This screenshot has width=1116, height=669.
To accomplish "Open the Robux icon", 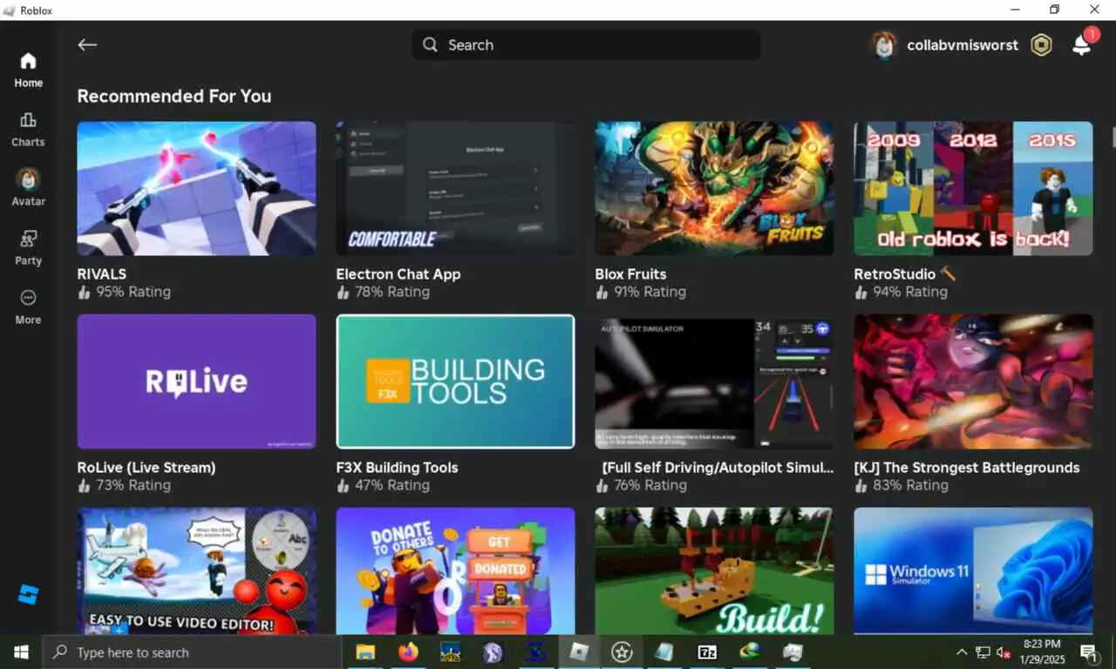I will coord(1041,45).
